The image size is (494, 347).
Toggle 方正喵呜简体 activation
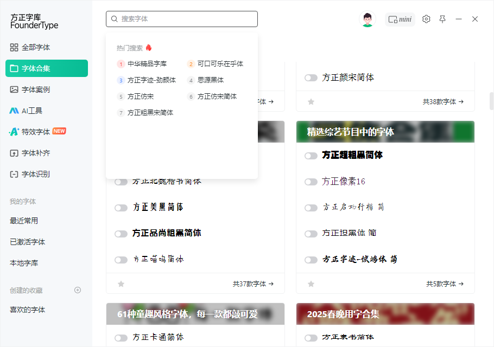click(x=121, y=260)
